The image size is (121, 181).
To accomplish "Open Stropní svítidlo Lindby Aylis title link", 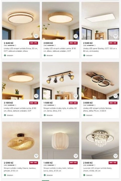I will point(60,109).
